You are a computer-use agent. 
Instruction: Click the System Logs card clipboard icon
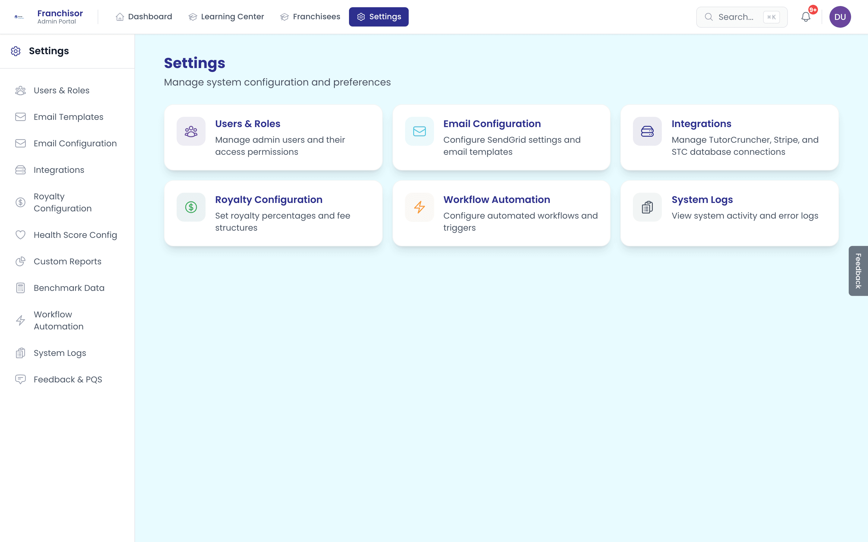(647, 207)
